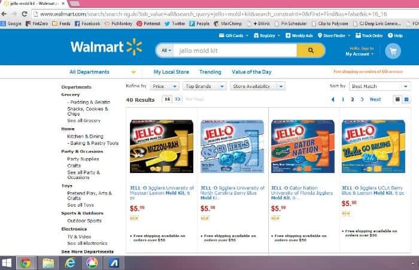Switch to list view icon

(397, 99)
